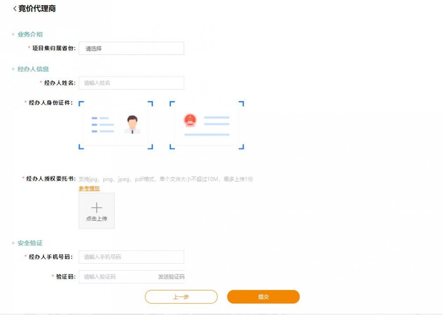Focus the 经办人姓名 input field
This screenshot has width=443, height=315.
[x=131, y=83]
